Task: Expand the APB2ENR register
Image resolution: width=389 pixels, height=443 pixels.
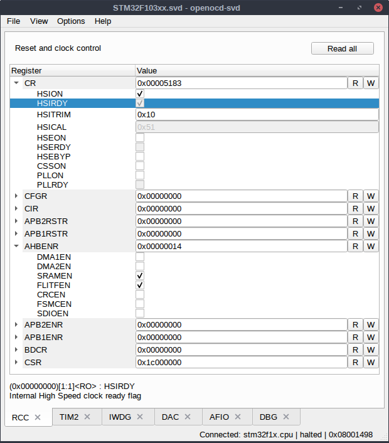Action: point(16,324)
